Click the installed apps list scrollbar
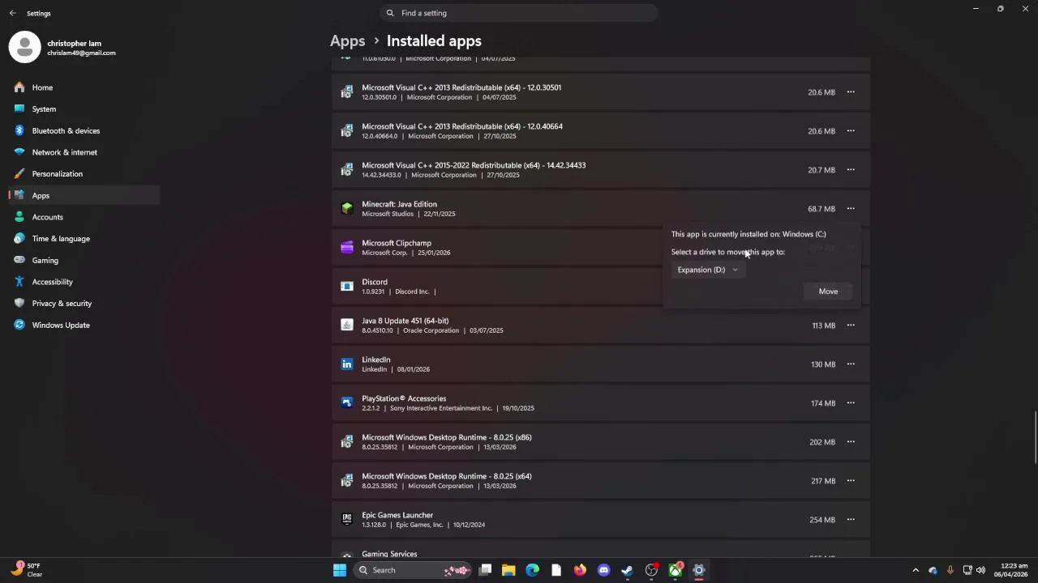The height and width of the screenshot is (583, 1038). tap(1035, 438)
